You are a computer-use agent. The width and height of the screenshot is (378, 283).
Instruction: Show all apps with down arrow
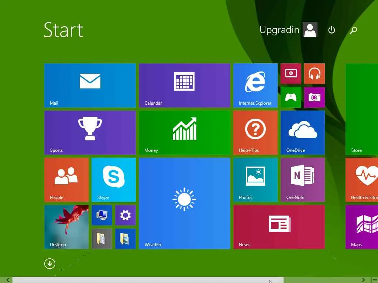(x=50, y=264)
